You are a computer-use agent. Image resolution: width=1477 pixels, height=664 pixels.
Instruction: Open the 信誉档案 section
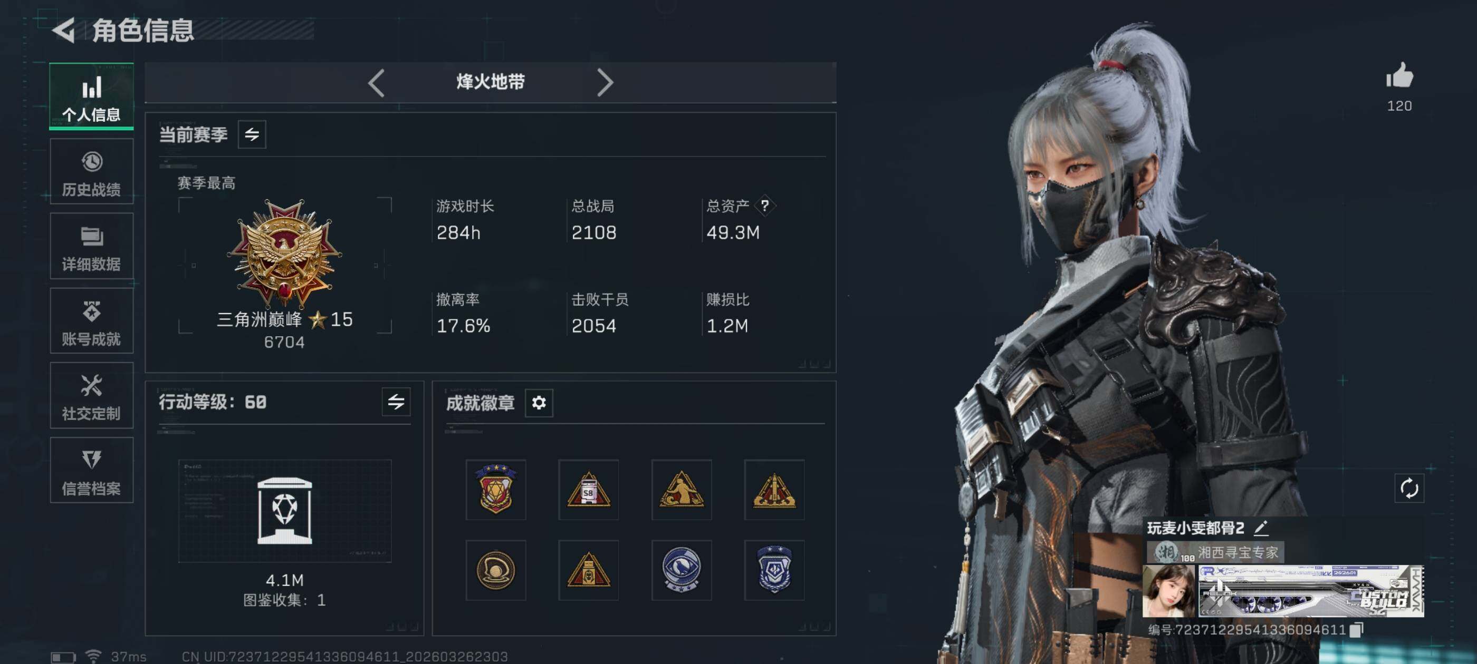(x=92, y=471)
